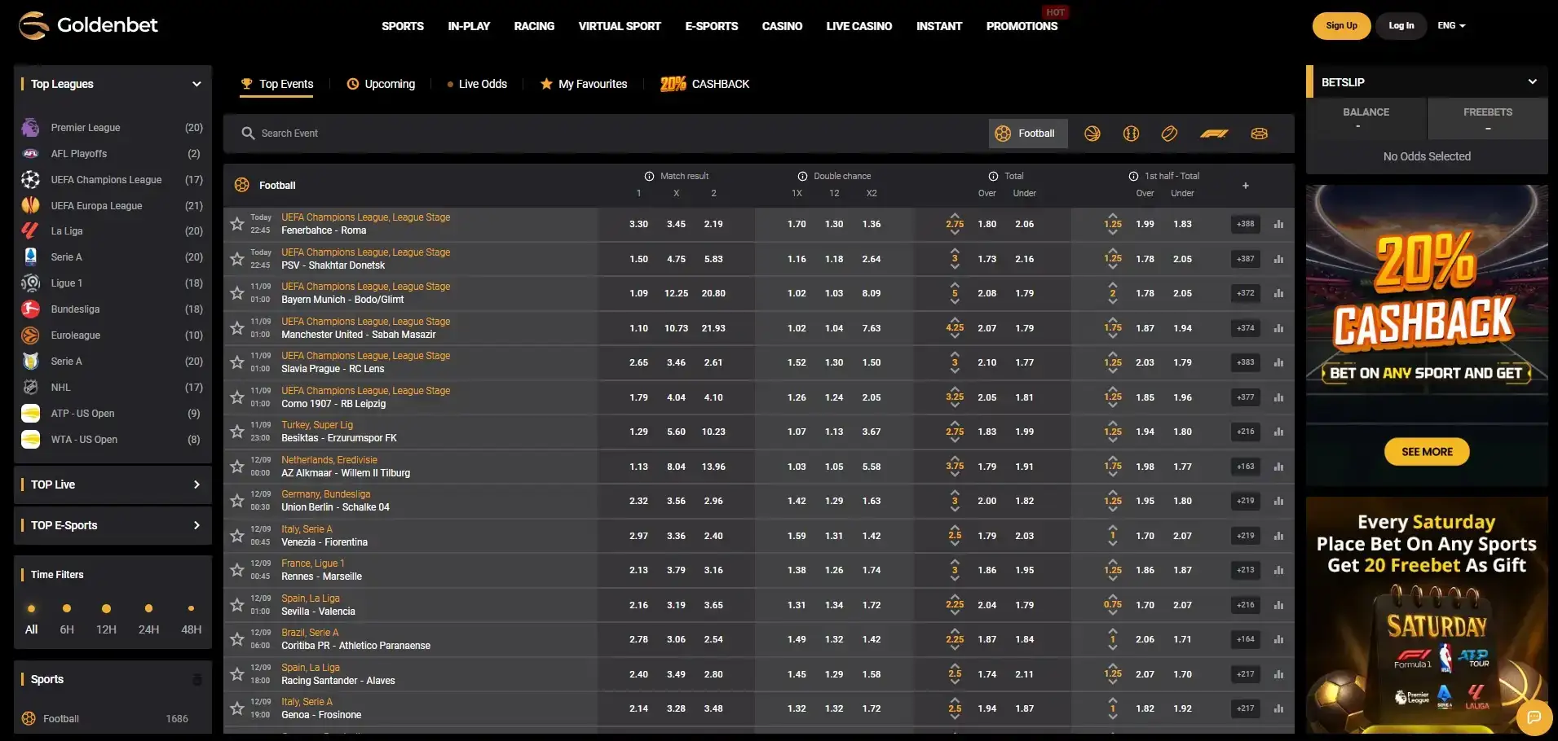Open the ENG language dropdown

pyautogui.click(x=1451, y=25)
